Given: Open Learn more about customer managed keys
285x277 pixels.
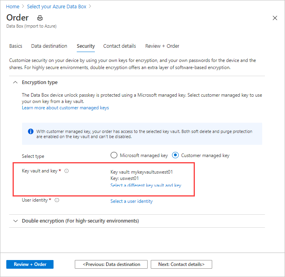Looking at the screenshot, I should click(x=65, y=108).
